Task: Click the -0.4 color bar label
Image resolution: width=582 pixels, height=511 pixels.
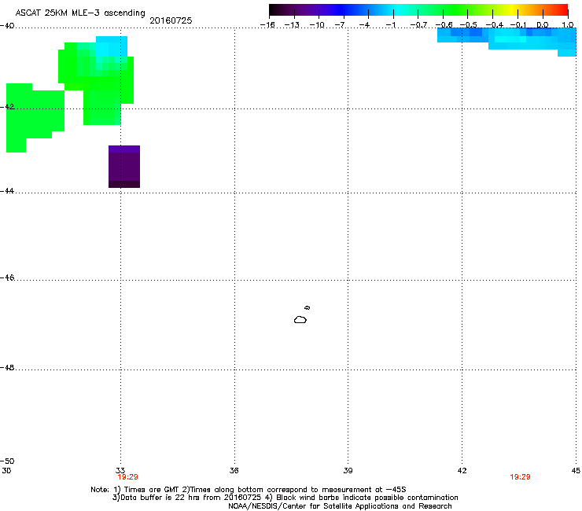Action: coord(495,25)
